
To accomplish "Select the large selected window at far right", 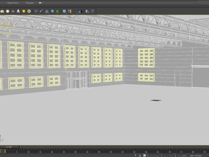I will (x=146, y=58).
